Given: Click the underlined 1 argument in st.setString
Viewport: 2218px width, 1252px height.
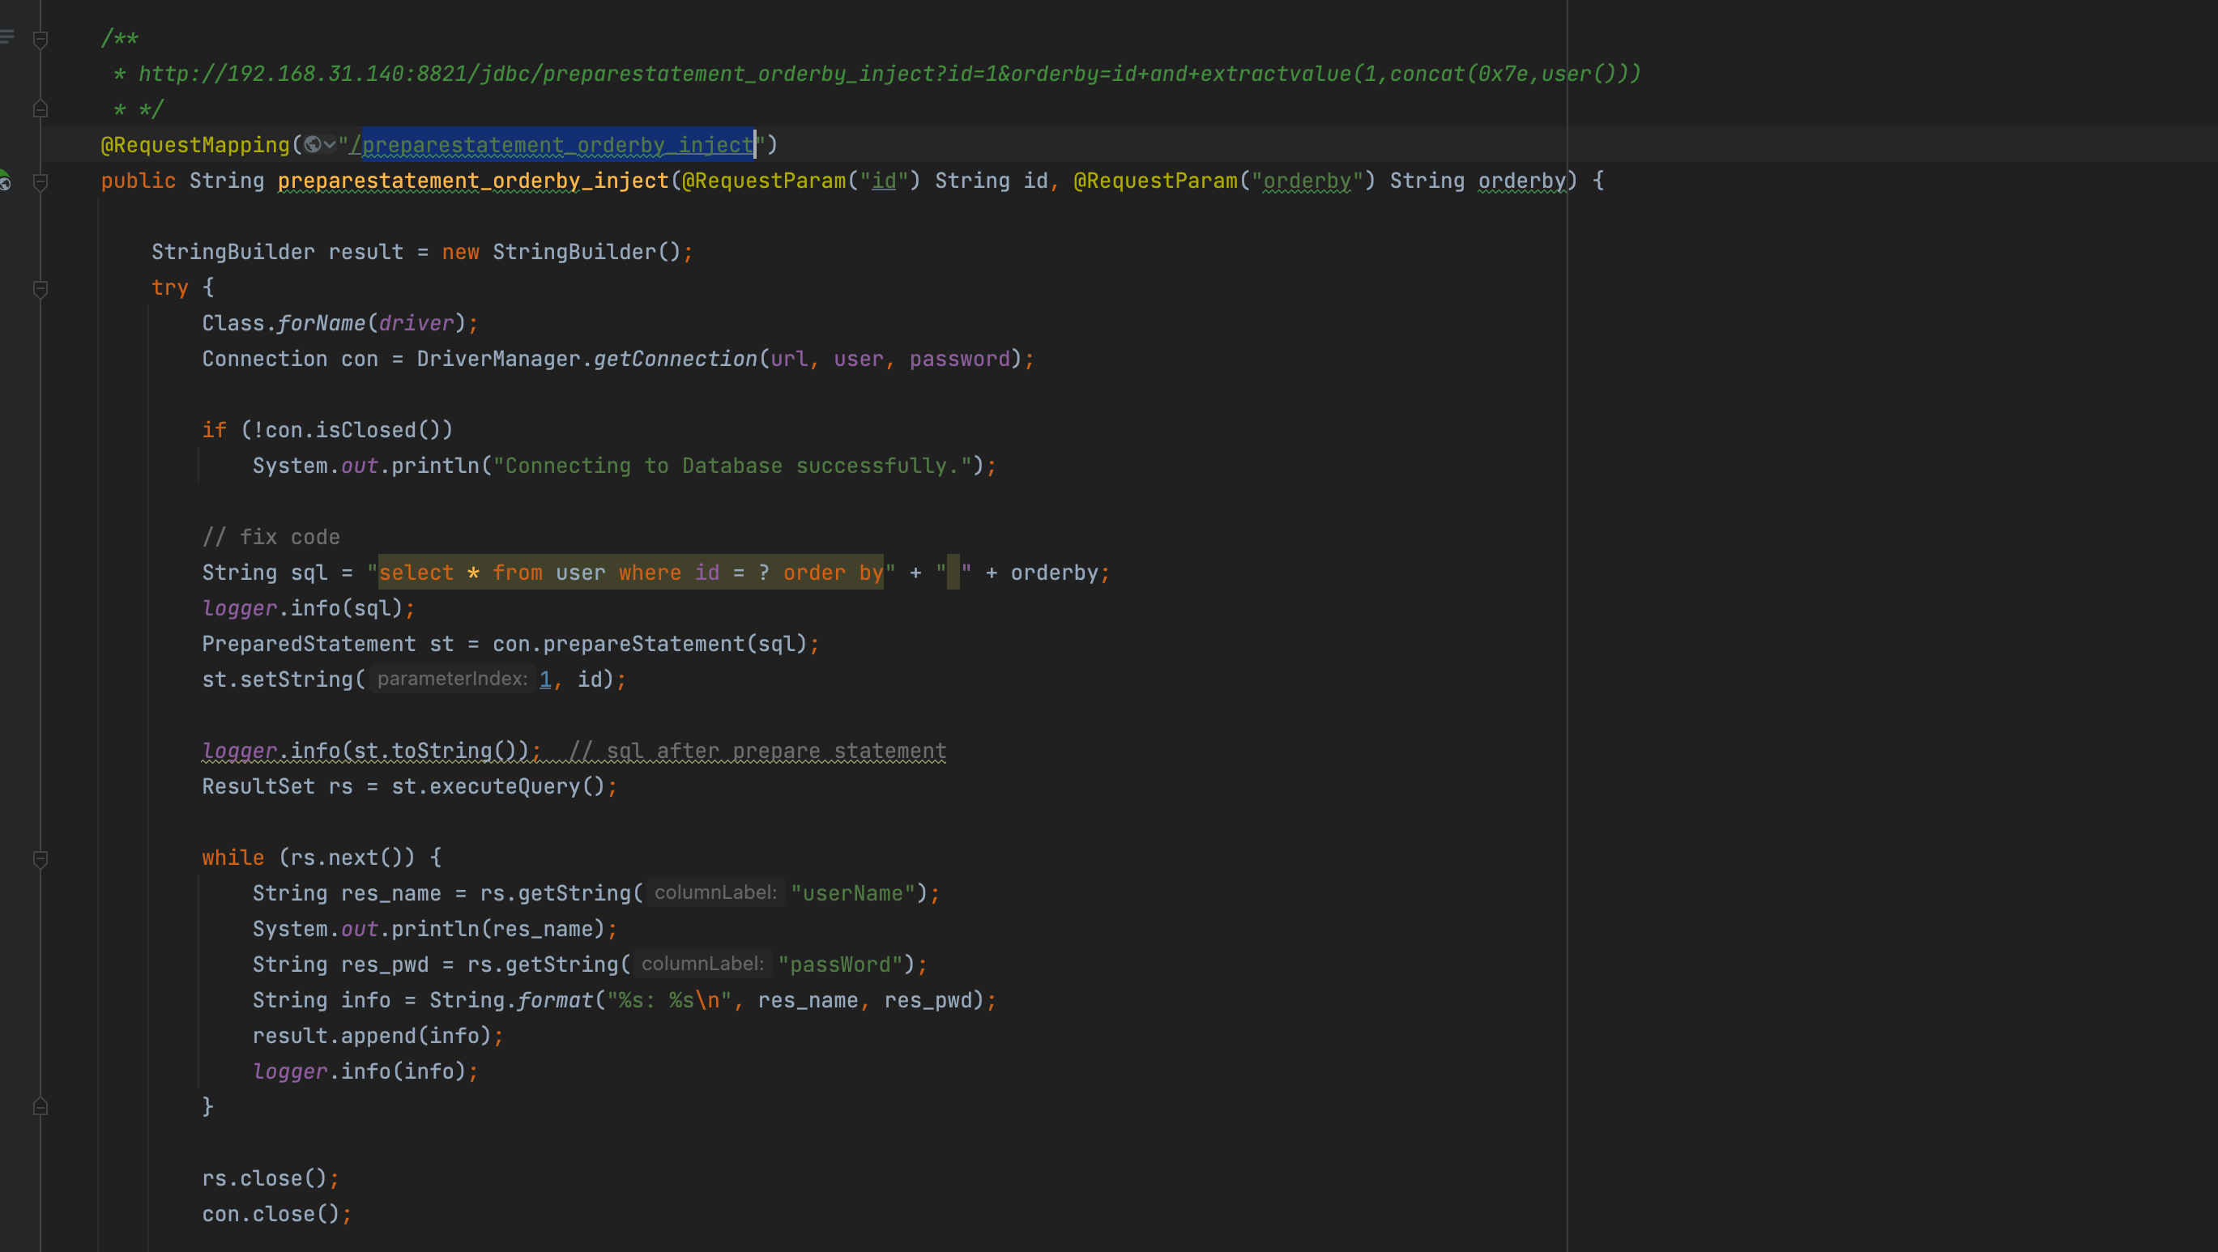Looking at the screenshot, I should click(x=545, y=679).
